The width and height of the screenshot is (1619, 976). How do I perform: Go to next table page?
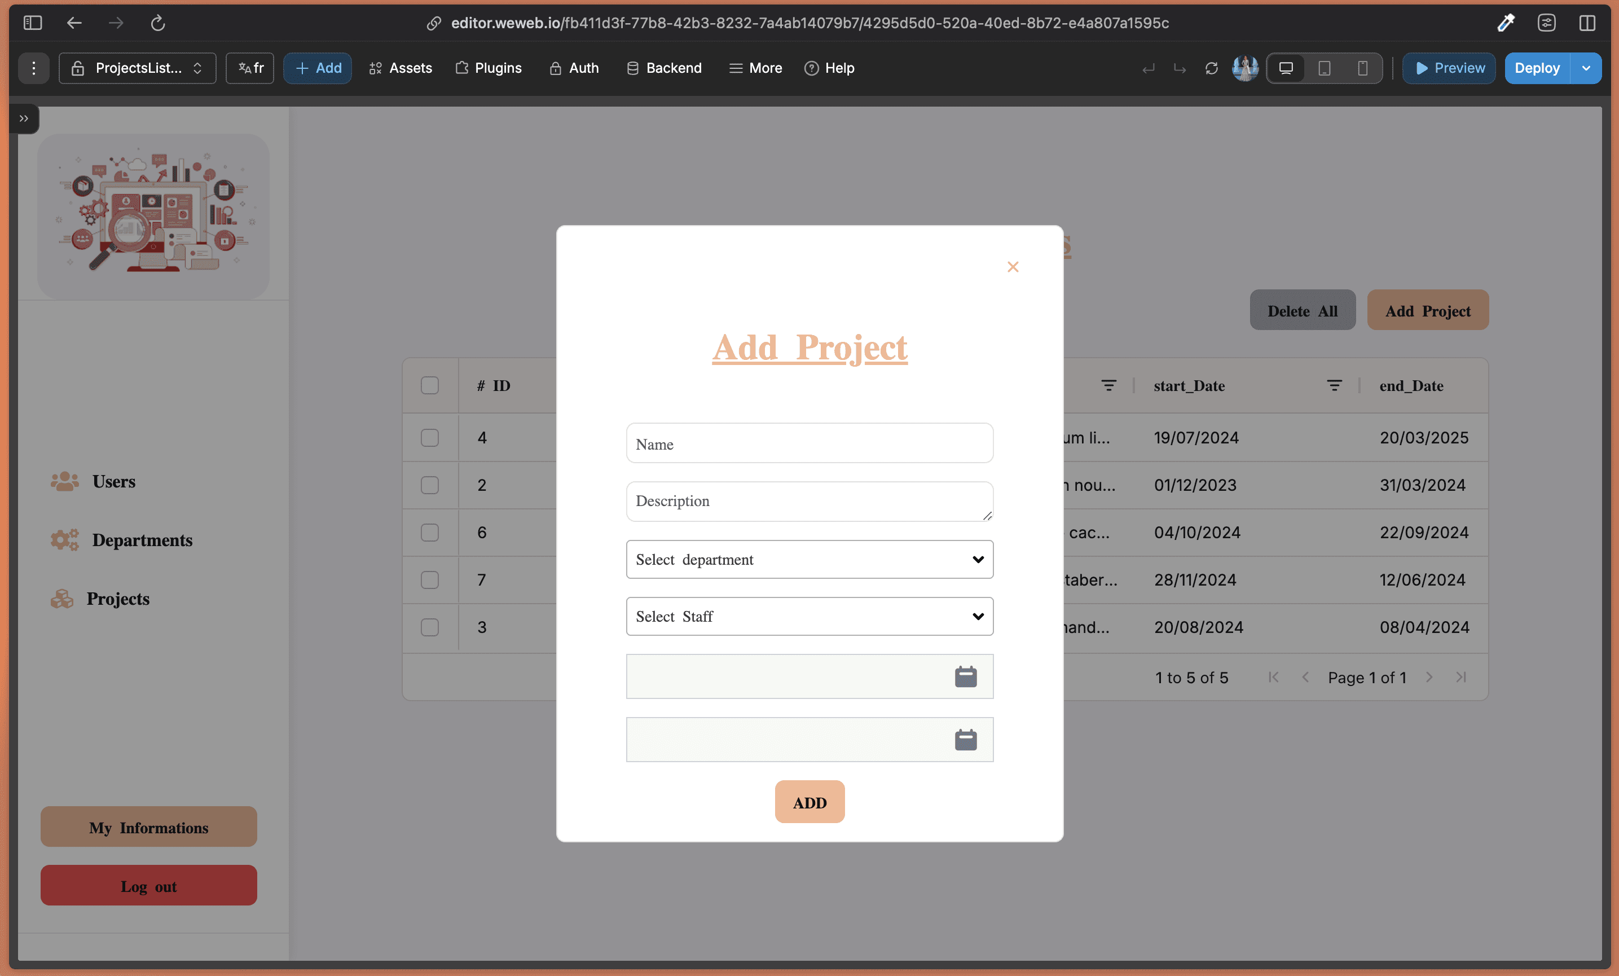pyautogui.click(x=1428, y=677)
